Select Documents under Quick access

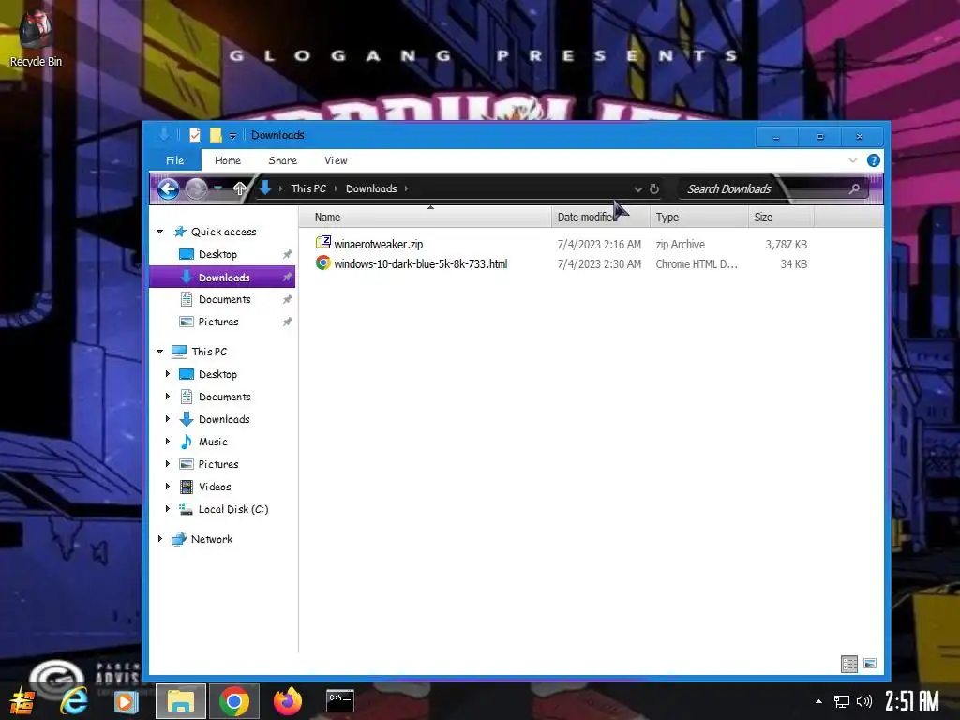[x=224, y=299]
